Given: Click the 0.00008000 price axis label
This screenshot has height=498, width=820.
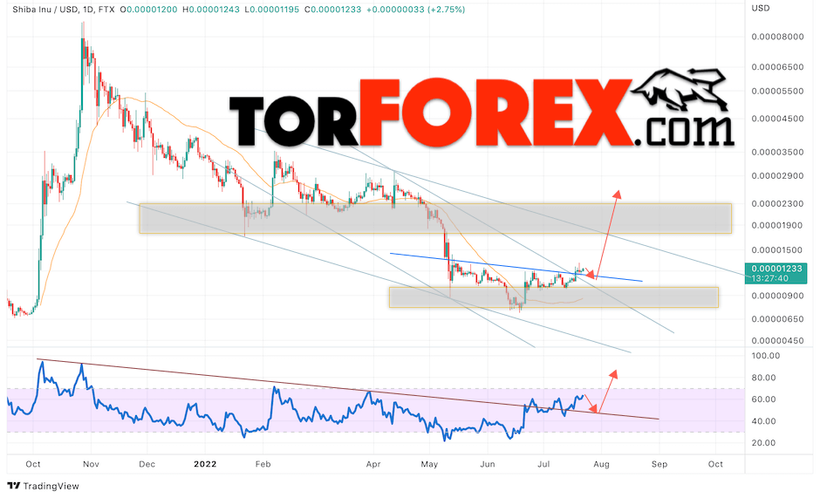Looking at the screenshot, I should (x=777, y=37).
